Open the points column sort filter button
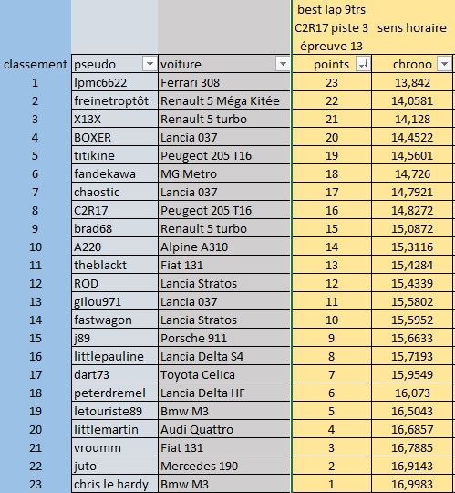 tap(363, 64)
